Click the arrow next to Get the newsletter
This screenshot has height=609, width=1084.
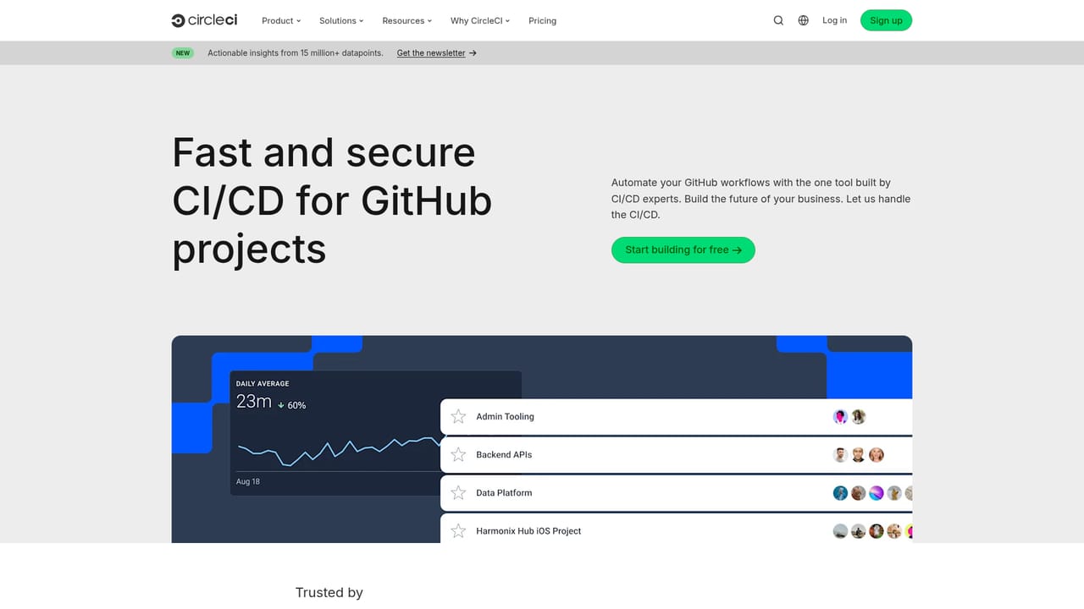tap(473, 52)
